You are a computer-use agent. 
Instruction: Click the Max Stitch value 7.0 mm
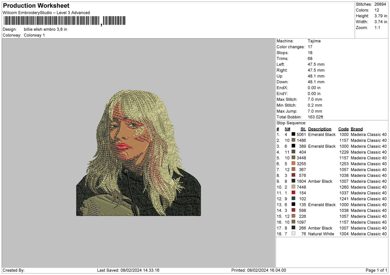tap(315, 99)
